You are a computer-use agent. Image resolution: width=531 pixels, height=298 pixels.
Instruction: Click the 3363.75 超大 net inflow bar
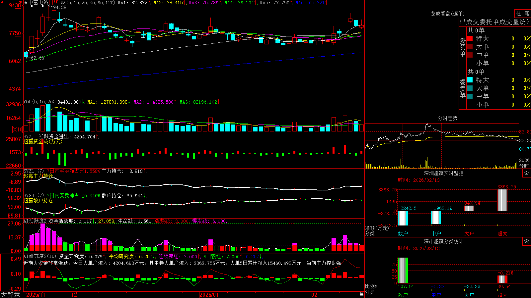coord(502,200)
